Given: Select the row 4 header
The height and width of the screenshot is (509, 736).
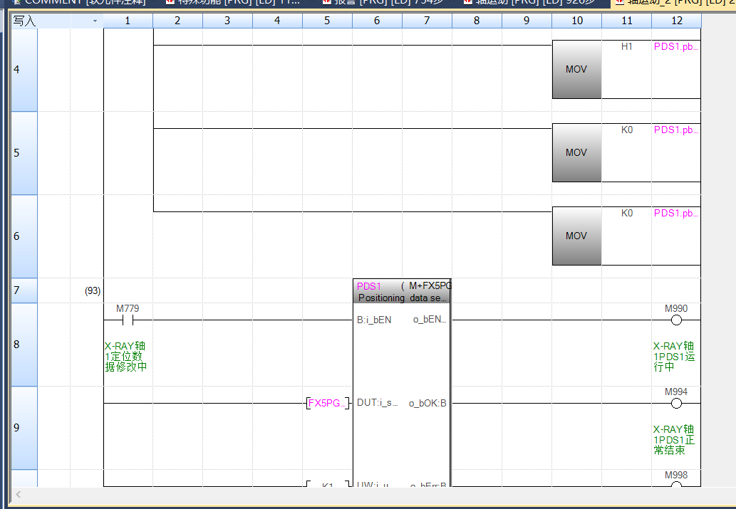Looking at the screenshot, I should [23, 70].
